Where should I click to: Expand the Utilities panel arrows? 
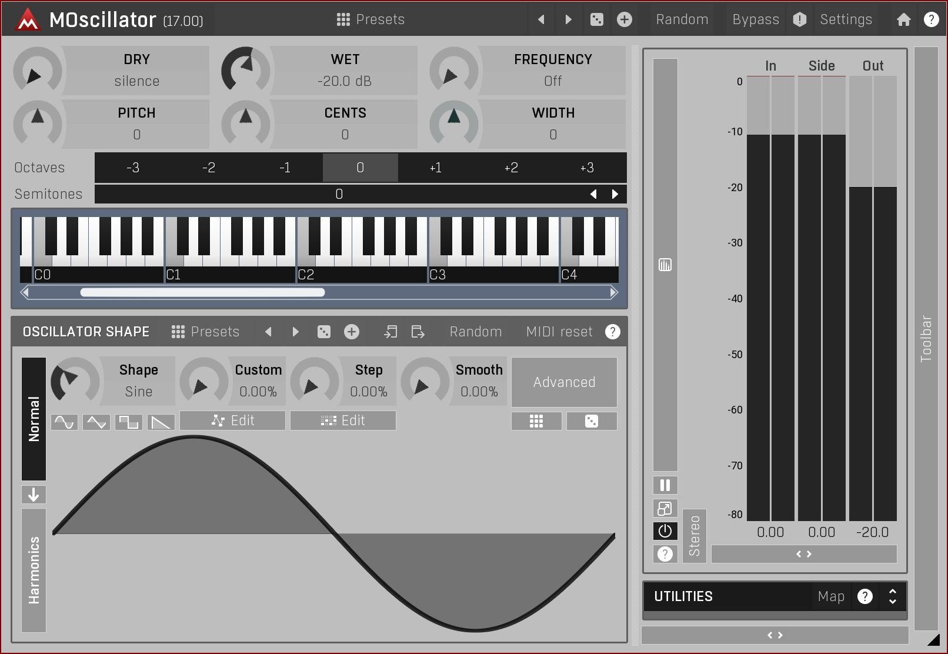click(x=892, y=596)
